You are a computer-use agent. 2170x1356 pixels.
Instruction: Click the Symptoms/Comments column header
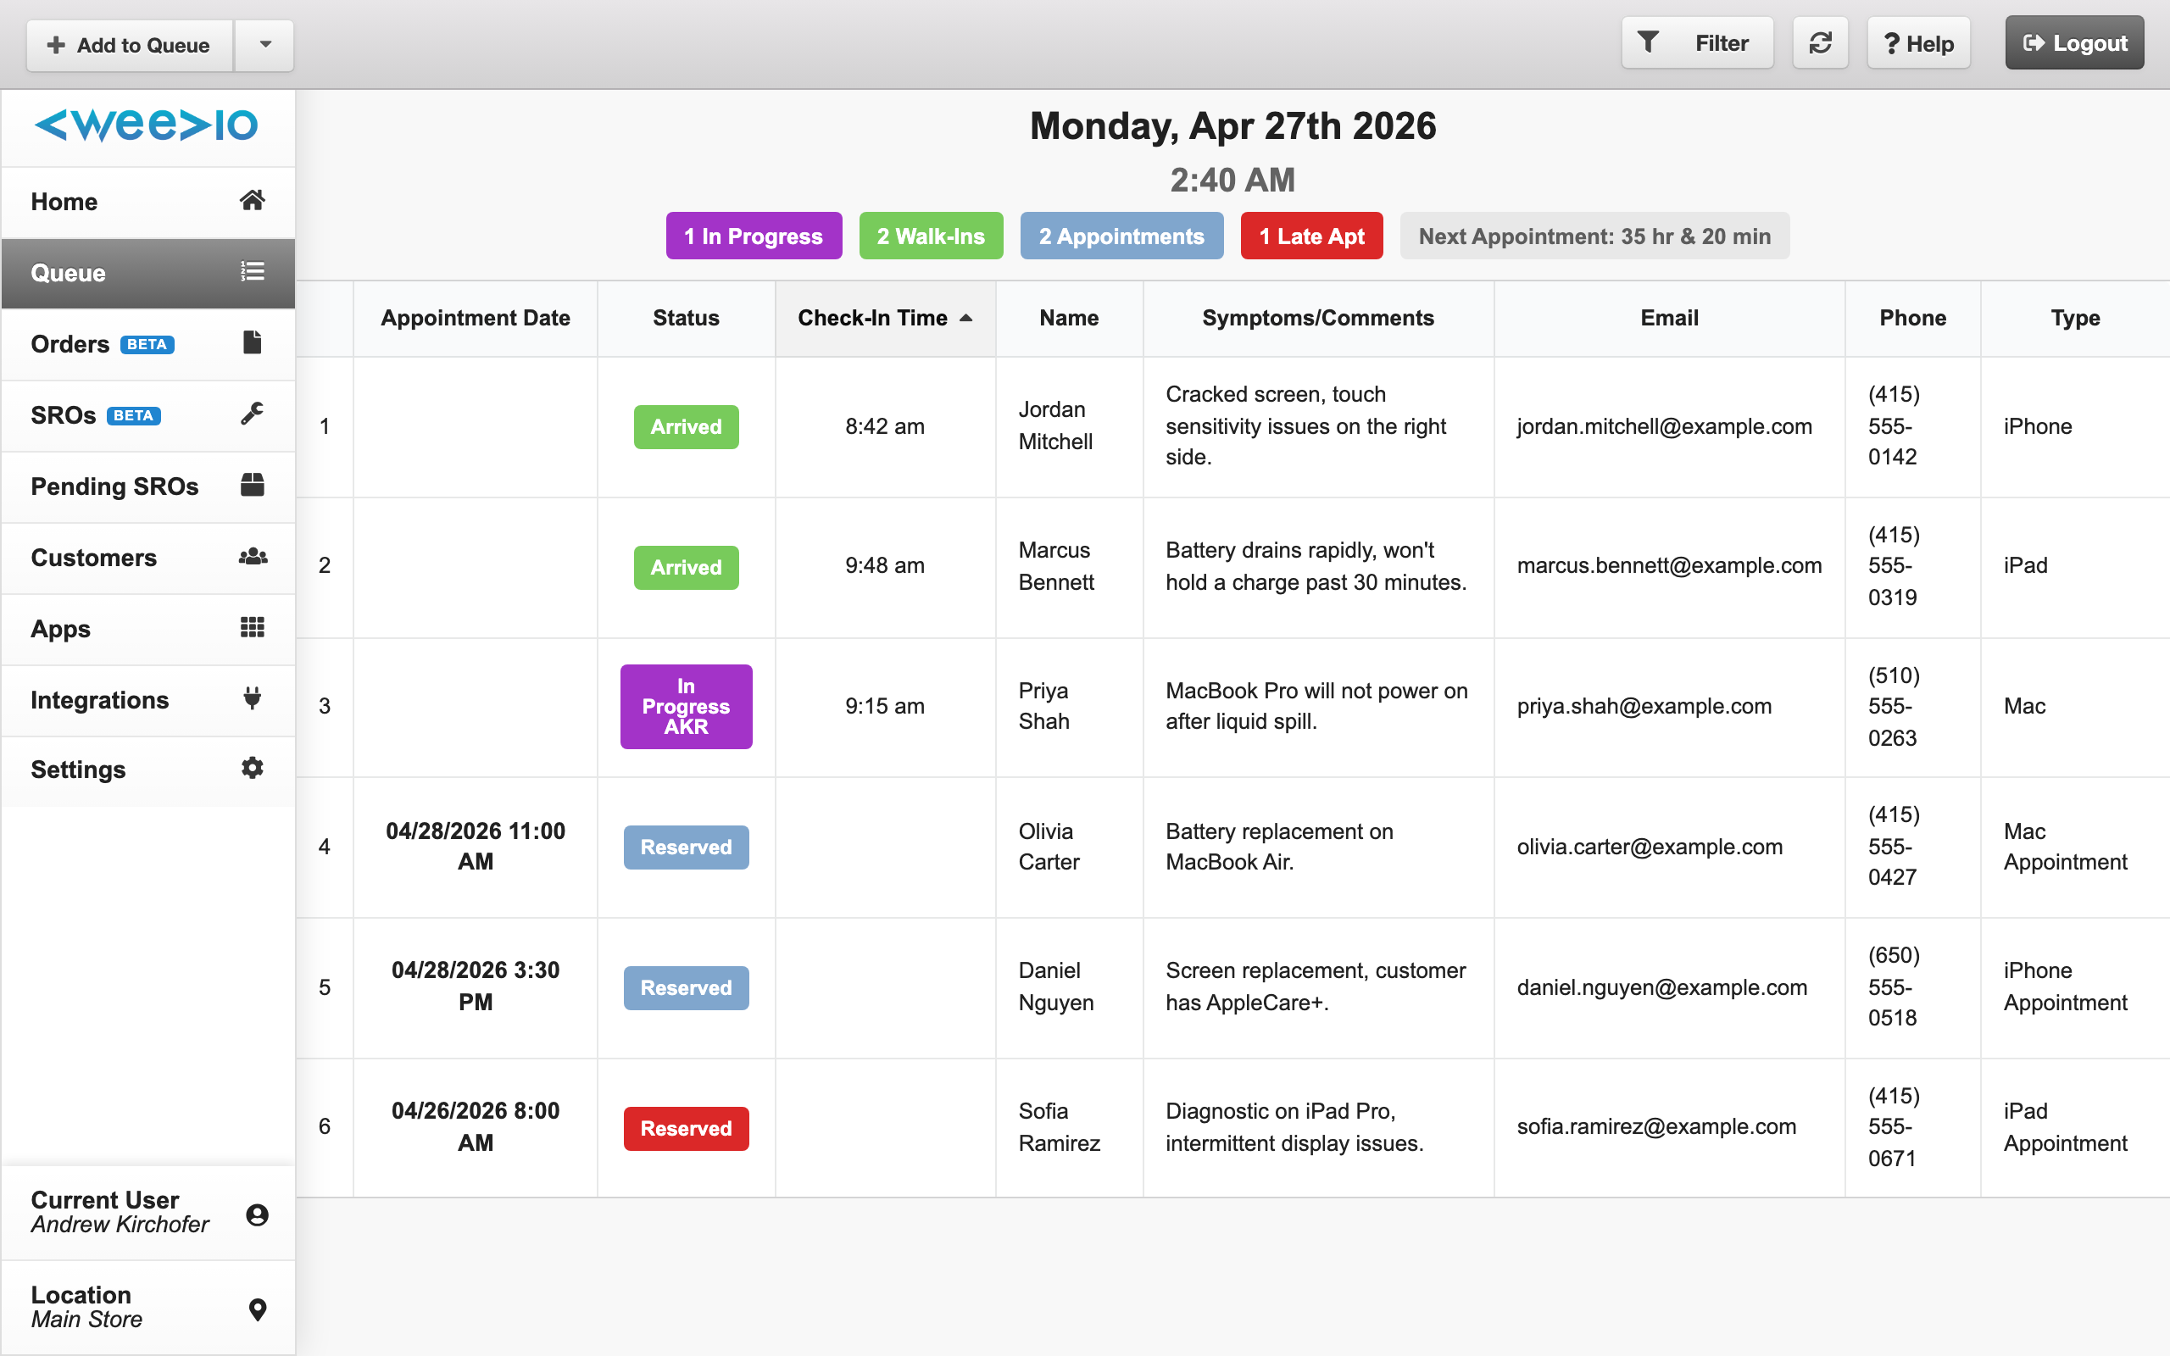pos(1318,319)
